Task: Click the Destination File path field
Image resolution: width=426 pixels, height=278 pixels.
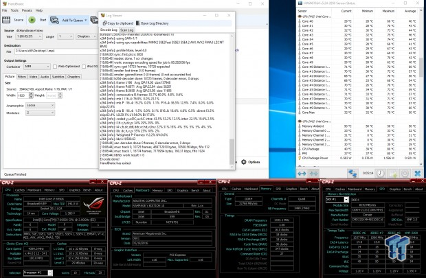Action: pyautogui.click(x=56, y=51)
